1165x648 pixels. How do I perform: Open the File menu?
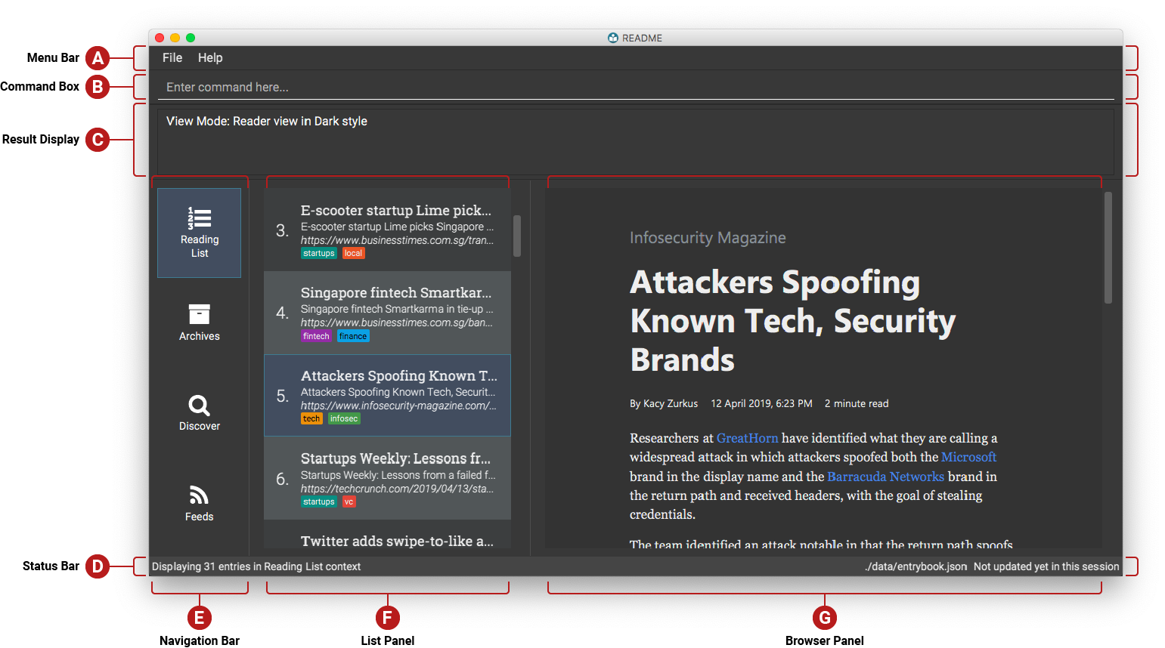point(172,57)
